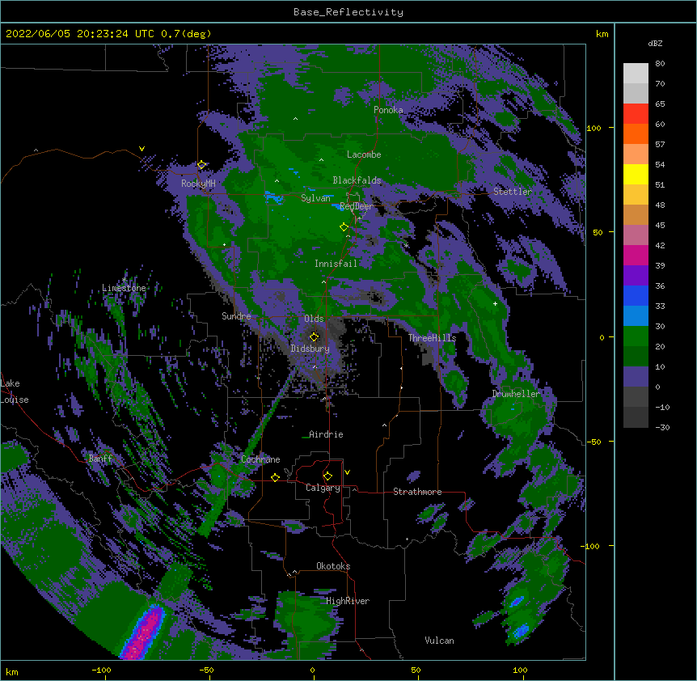
Task: Click the 36 dBZ blue color swatch
Action: [x=636, y=295]
